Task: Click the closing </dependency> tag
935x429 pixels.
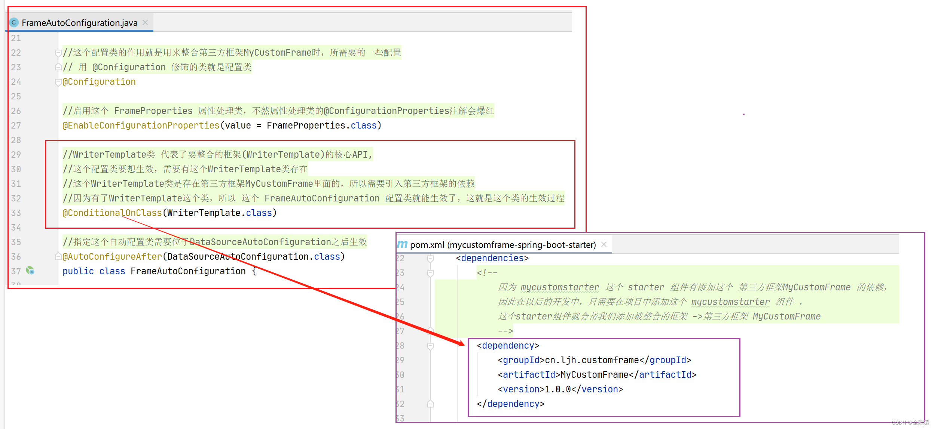Action: tap(511, 404)
